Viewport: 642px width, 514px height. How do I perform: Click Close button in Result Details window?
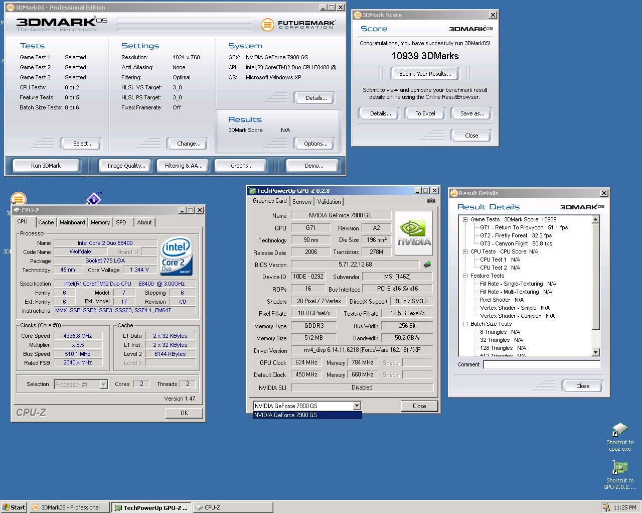(x=583, y=386)
